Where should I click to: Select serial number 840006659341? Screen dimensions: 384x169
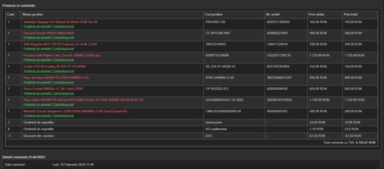(x=277, y=111)
